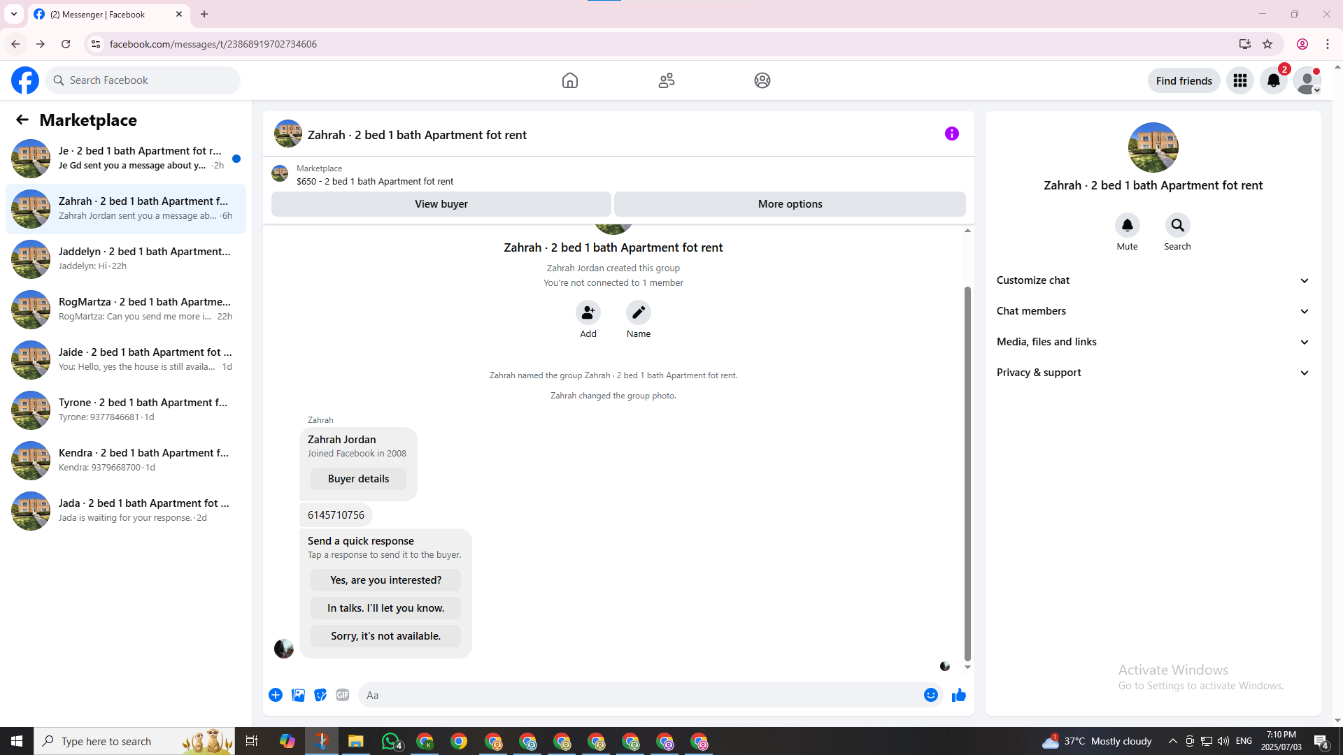
Task: Search in conversation magnifier icon
Action: pos(1177,225)
